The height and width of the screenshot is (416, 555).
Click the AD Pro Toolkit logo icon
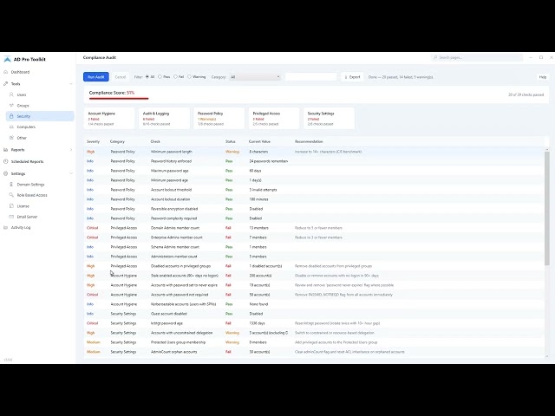[8, 59]
